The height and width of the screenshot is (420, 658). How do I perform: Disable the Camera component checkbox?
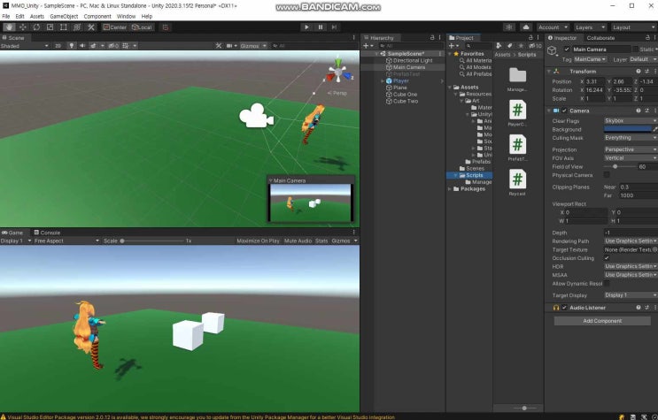coord(564,111)
